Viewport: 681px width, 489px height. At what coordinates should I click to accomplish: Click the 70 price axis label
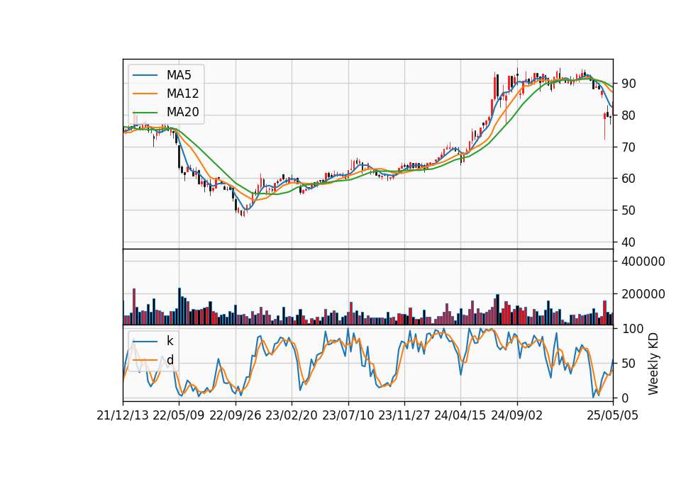click(629, 147)
